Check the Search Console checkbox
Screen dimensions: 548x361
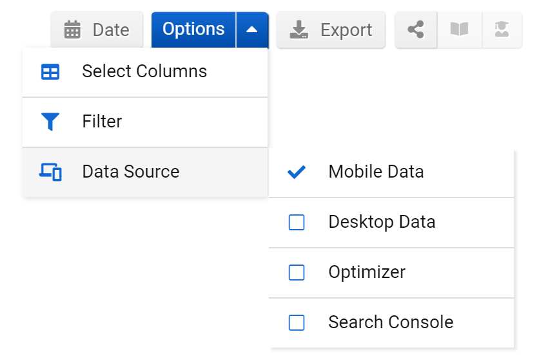tap(297, 322)
